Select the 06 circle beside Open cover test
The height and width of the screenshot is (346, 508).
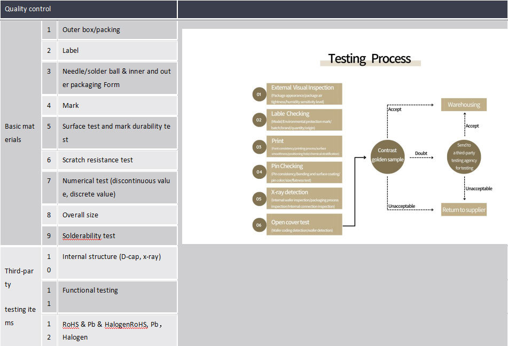[259, 225]
